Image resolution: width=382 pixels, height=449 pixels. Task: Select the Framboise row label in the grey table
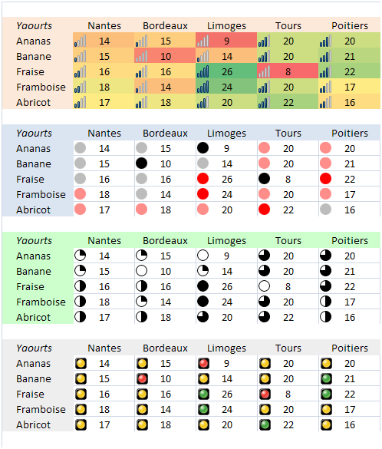(x=41, y=410)
